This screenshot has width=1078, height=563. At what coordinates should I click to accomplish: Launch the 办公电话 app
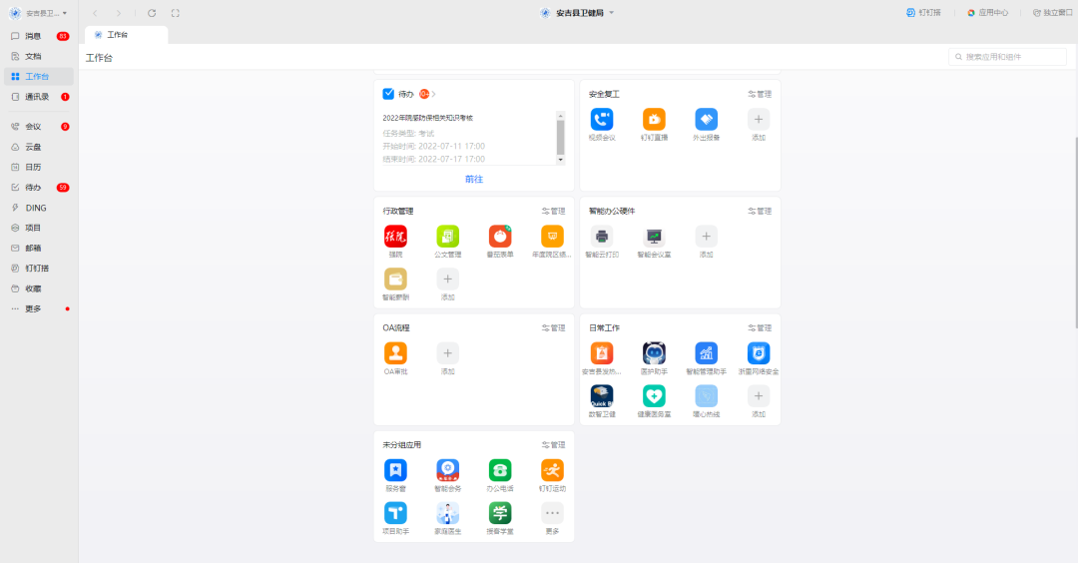point(500,470)
